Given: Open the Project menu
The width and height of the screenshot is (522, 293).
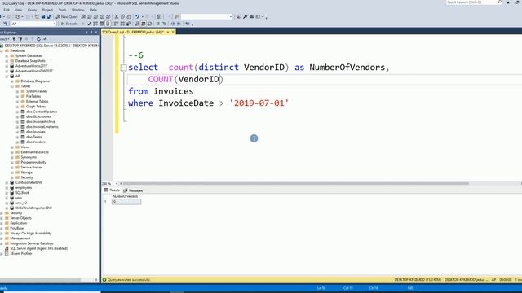Looking at the screenshot, I should (x=47, y=10).
